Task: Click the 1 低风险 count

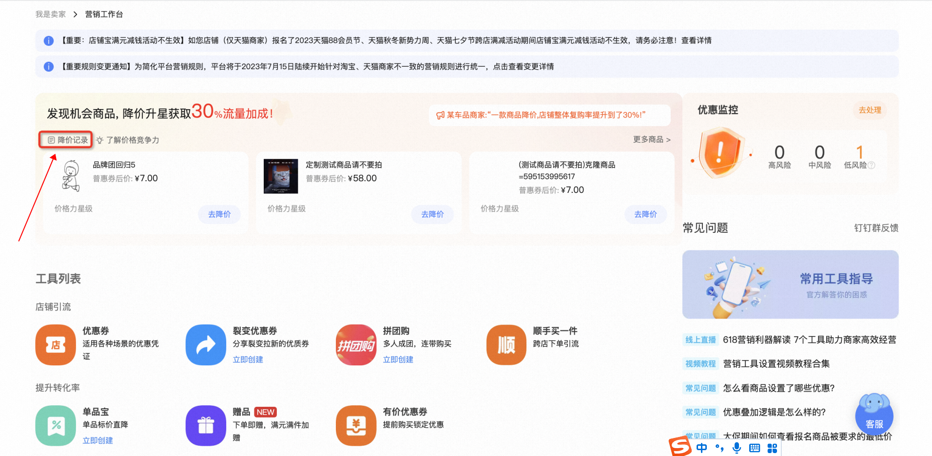Action: (859, 152)
